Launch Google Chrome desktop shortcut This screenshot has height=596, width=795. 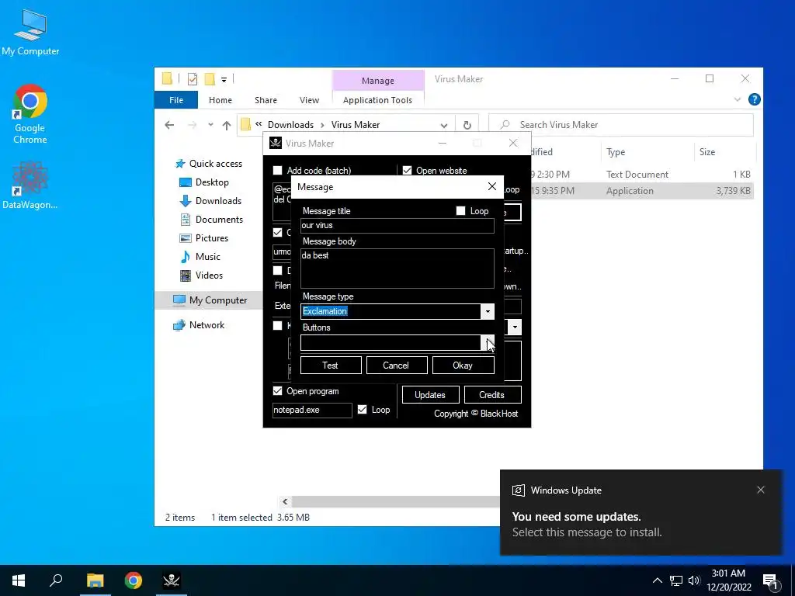(30, 114)
